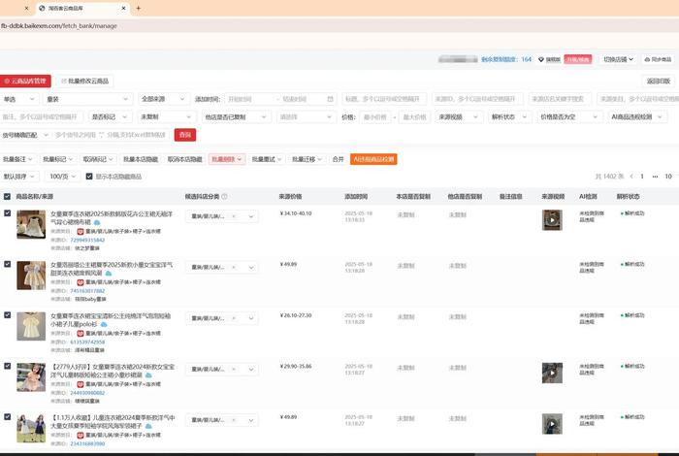Open the 批量迁移 dropdown
The width and height of the screenshot is (679, 456).
[x=307, y=159]
